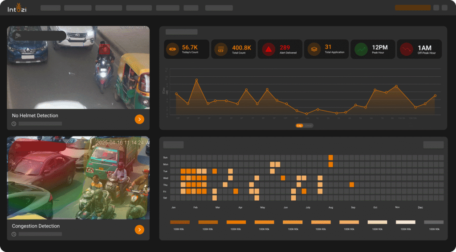Select the 31 Total Application value
Image resolution: width=456 pixels, height=252 pixels.
tap(328, 47)
